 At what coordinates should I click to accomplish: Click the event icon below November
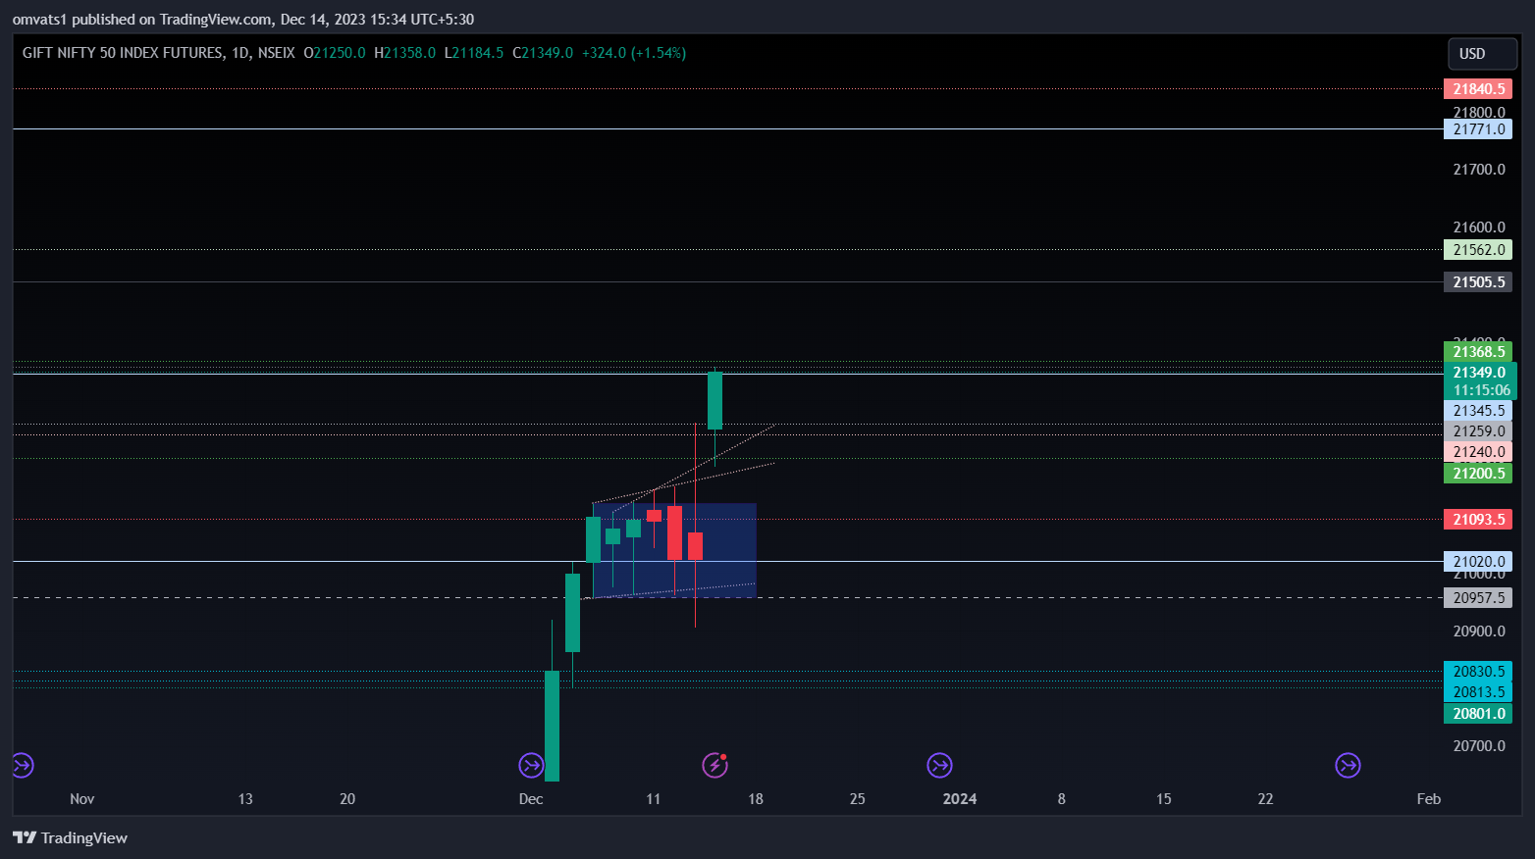pyautogui.click(x=22, y=765)
